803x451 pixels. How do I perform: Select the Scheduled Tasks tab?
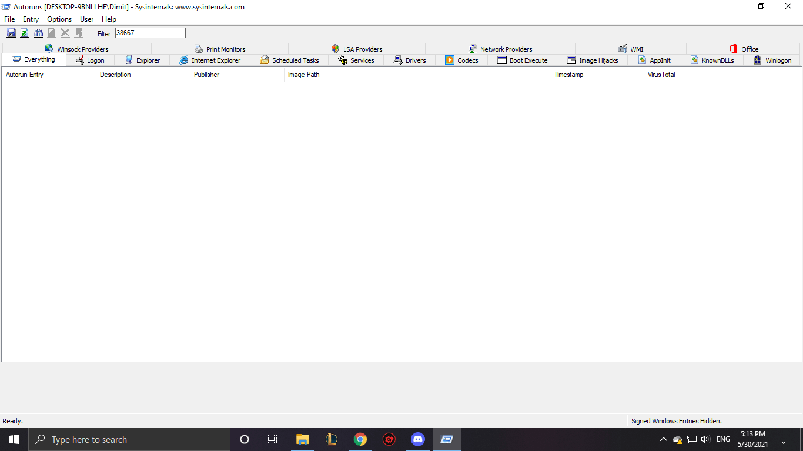(289, 60)
